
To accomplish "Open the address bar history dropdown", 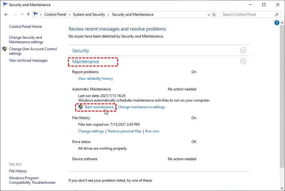I will point(209,15).
